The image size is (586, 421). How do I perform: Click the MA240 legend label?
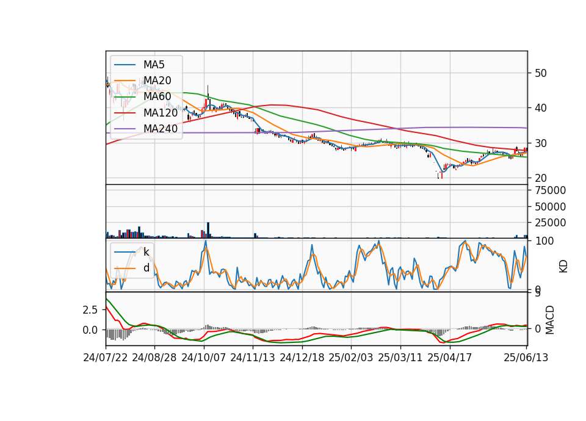coord(161,129)
